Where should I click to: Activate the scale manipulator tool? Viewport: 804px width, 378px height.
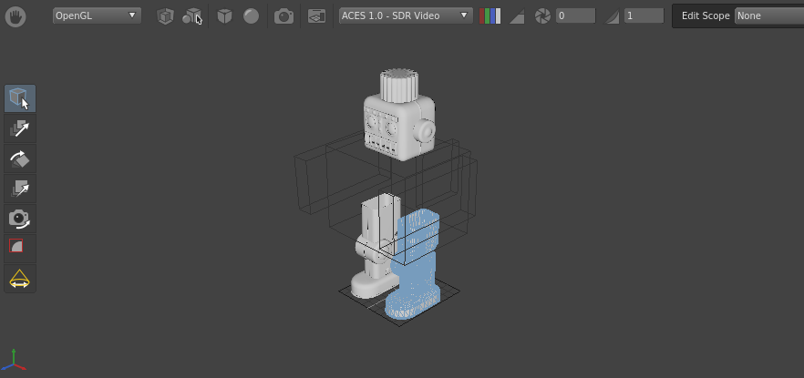tap(20, 188)
